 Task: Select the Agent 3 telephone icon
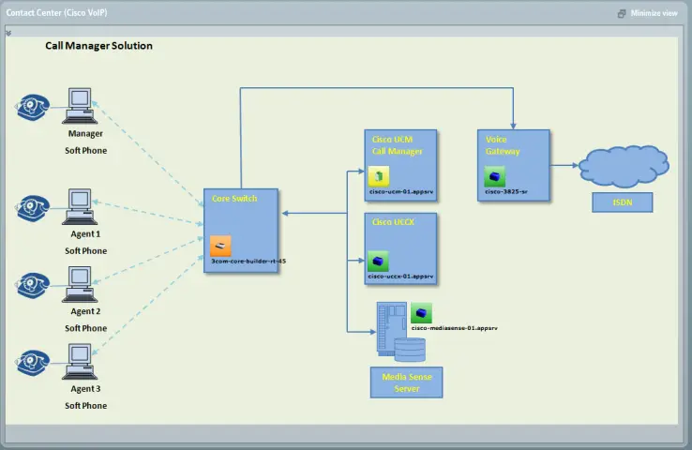tap(32, 363)
